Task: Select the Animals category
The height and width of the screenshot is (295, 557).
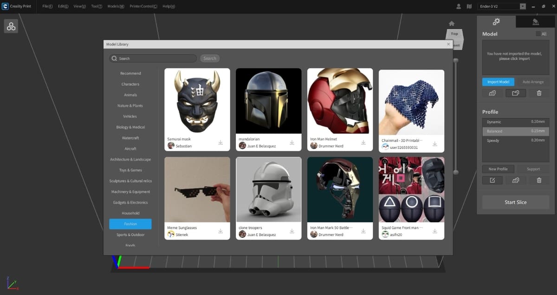Action: point(130,95)
